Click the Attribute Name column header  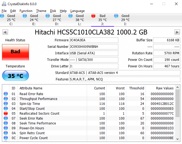52,88
